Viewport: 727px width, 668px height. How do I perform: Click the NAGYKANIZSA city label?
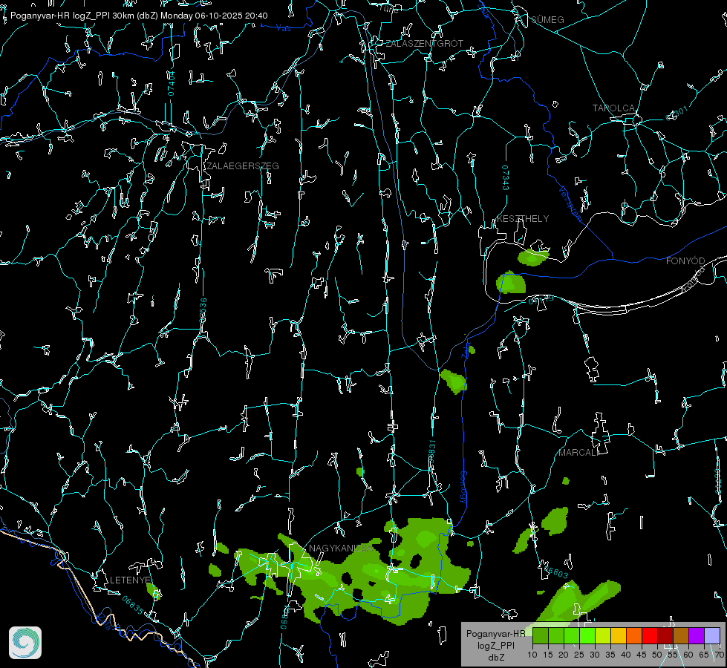pos(341,549)
